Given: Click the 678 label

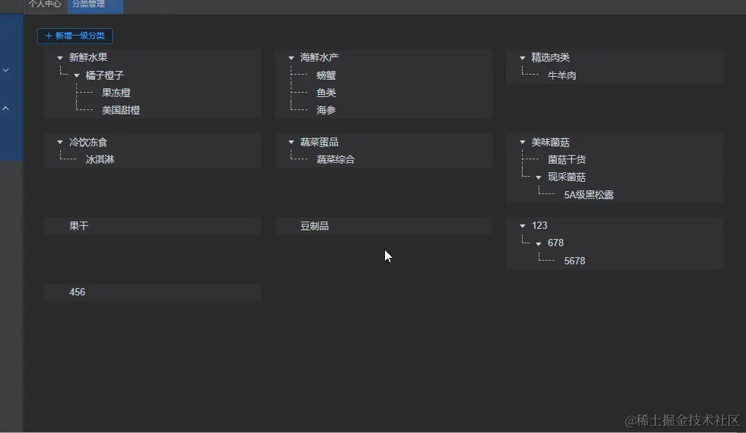Looking at the screenshot, I should pyautogui.click(x=555, y=243).
